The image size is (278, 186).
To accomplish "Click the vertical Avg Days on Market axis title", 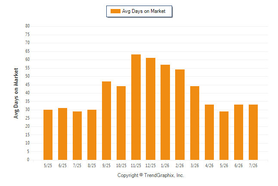I will click(x=16, y=93).
